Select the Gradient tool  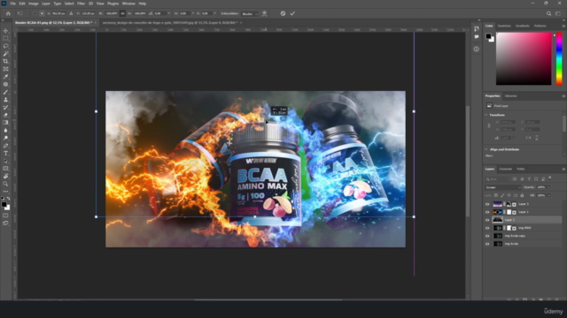click(5, 123)
